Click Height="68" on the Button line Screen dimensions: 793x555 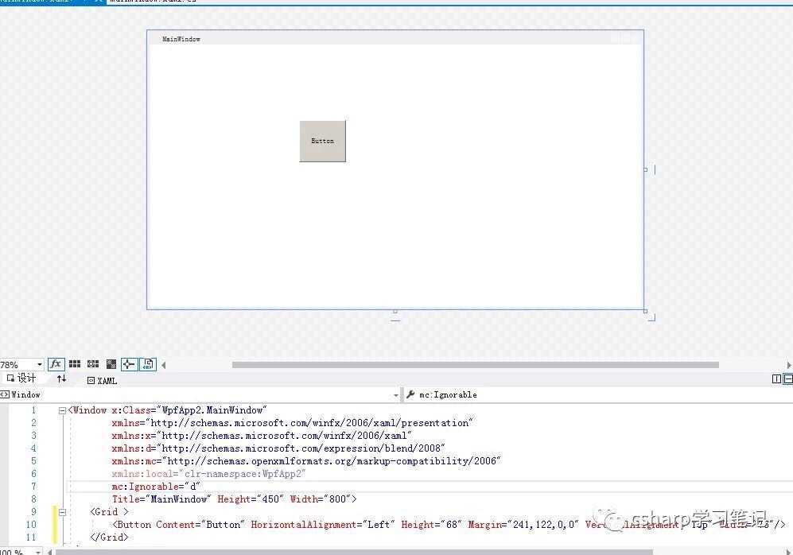(431, 524)
